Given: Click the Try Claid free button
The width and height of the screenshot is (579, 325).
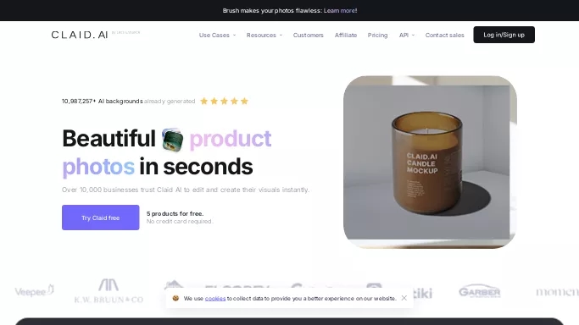Looking at the screenshot, I should (100, 218).
